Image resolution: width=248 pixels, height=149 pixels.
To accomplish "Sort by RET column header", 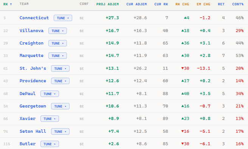I will coord(221,4).
